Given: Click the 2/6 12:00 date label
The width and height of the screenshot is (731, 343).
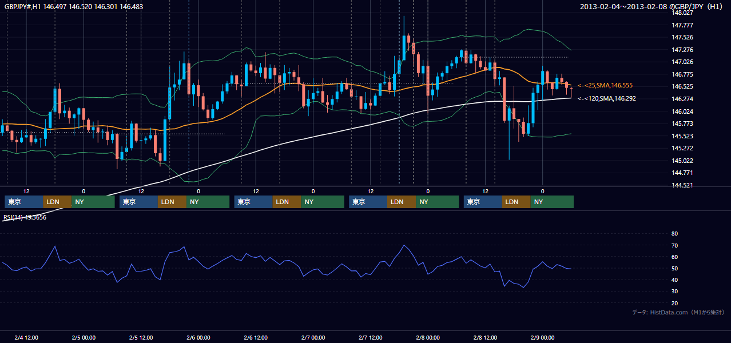Looking at the screenshot, I should 256,338.
